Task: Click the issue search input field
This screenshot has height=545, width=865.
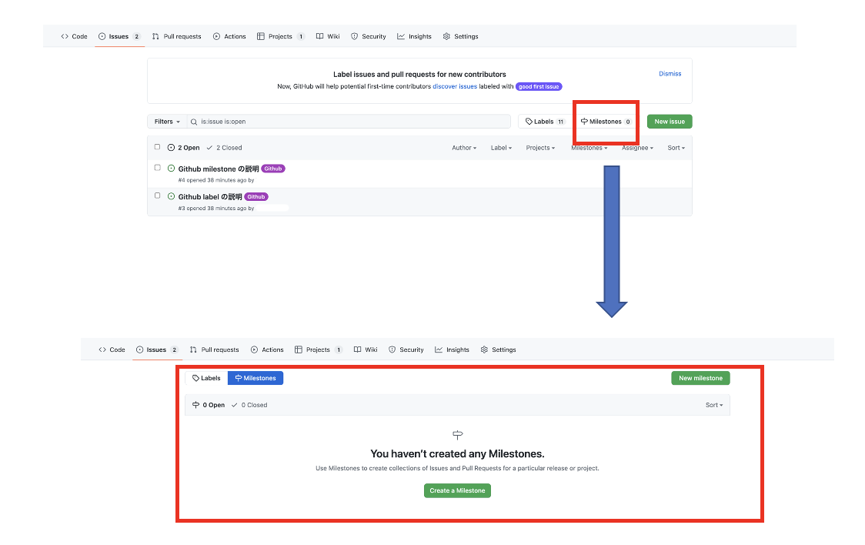Action: (354, 122)
